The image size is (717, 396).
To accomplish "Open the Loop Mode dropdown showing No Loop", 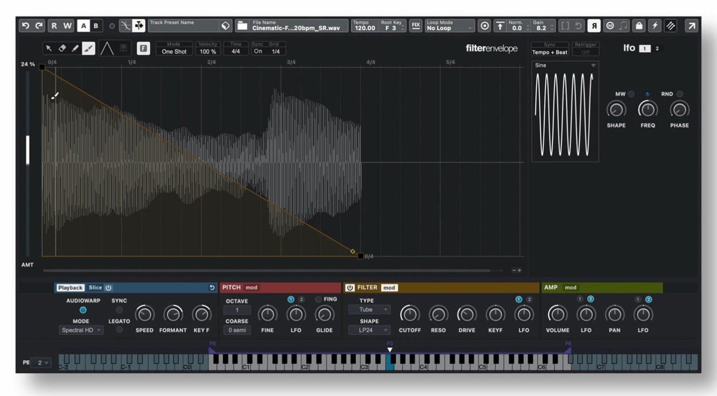I will pos(446,28).
